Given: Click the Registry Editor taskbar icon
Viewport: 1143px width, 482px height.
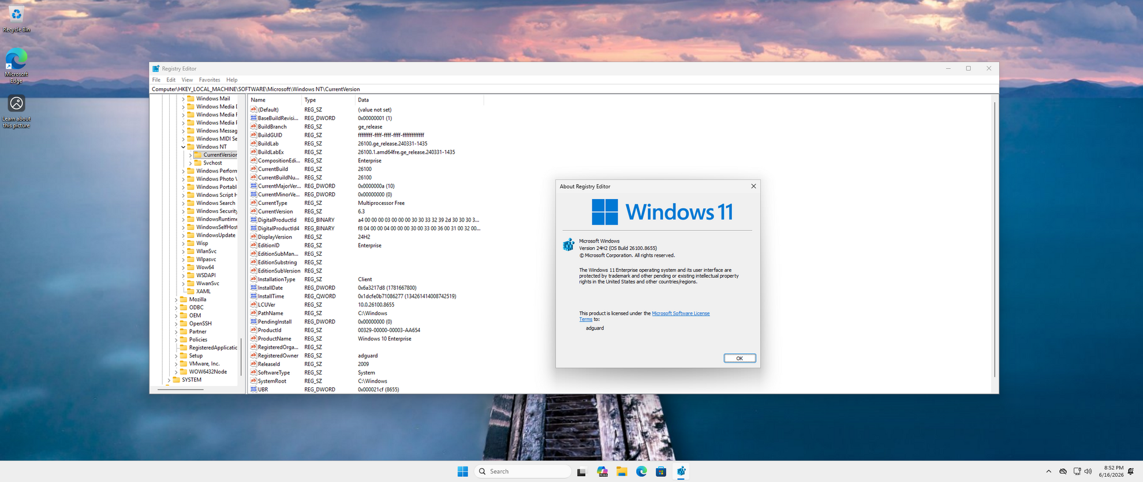Looking at the screenshot, I should click(x=681, y=472).
